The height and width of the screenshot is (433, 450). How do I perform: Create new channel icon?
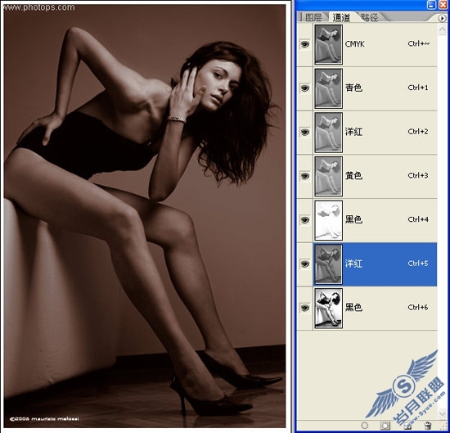(407, 426)
